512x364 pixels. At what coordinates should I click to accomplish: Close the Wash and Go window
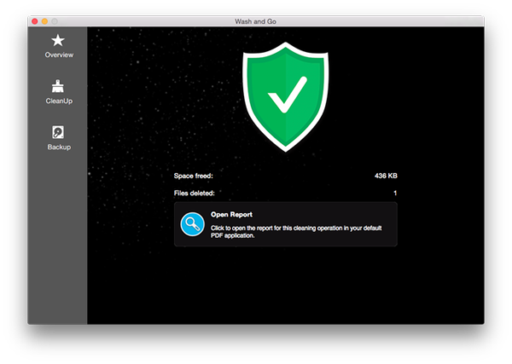[35, 21]
